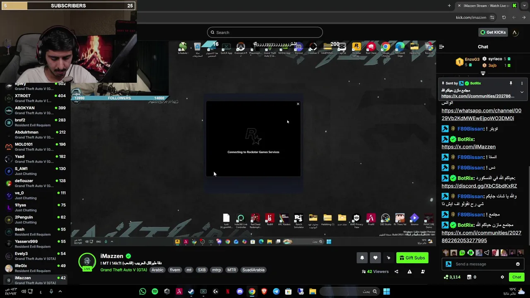Report the stream with the warning icon
Screen dimensions: 530x298
click(410, 272)
